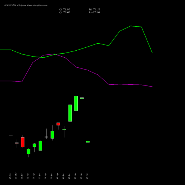Click the last small green candle on the right
The height and width of the screenshot is (185, 185).
[x=88, y=142]
